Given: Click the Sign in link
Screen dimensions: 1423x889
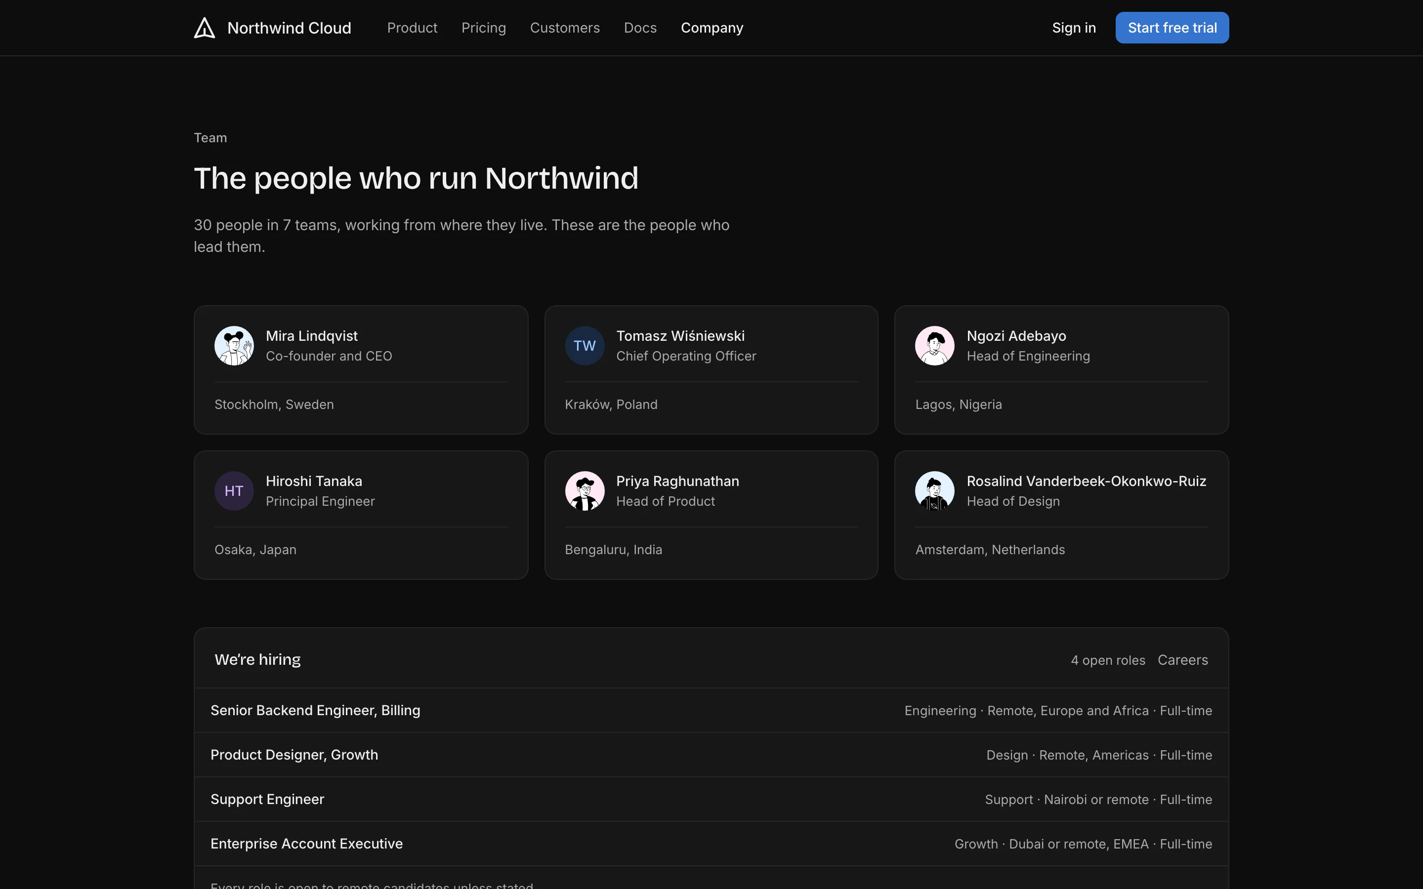Looking at the screenshot, I should click(x=1074, y=28).
